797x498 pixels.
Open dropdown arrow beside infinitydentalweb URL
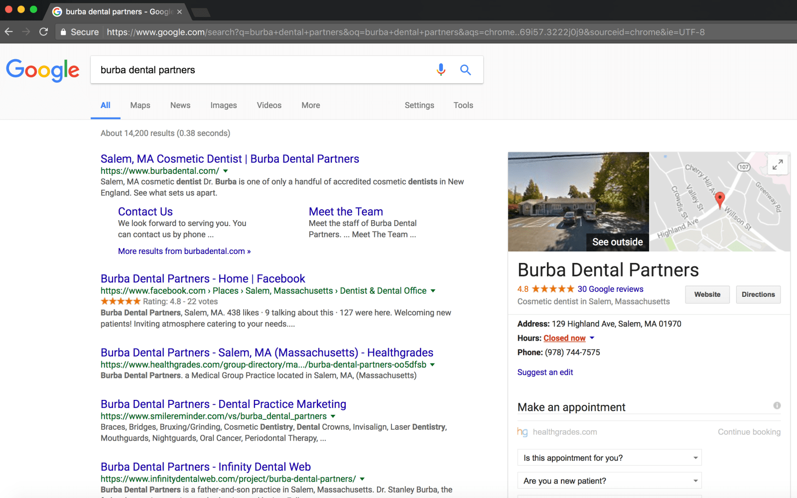(362, 479)
